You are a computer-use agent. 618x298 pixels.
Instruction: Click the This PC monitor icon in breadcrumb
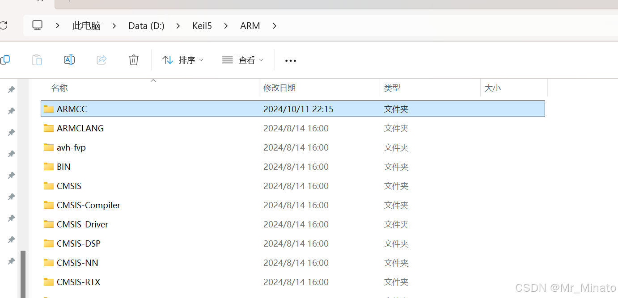pos(37,25)
